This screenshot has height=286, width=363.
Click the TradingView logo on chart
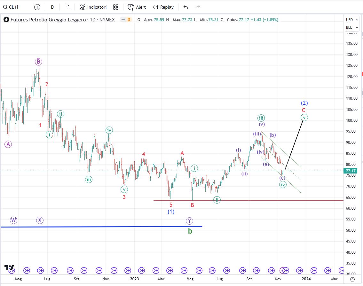[9, 267]
